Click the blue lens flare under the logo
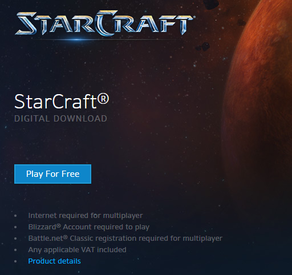The height and width of the screenshot is (275, 292). (x=77, y=39)
